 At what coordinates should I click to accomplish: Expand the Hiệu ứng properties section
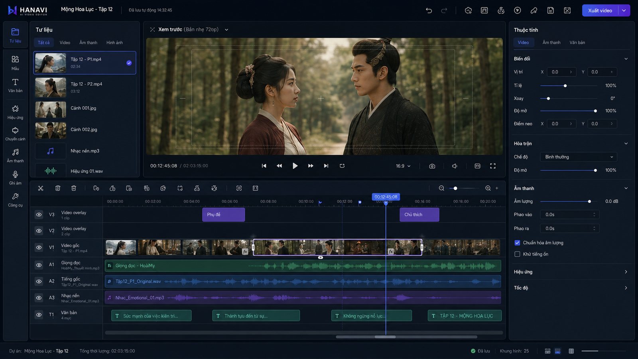click(x=571, y=272)
